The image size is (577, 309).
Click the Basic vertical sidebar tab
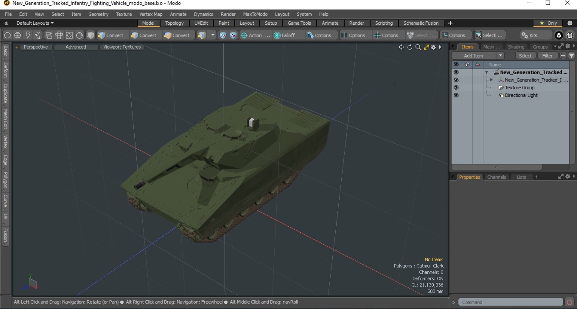[x=5, y=51]
